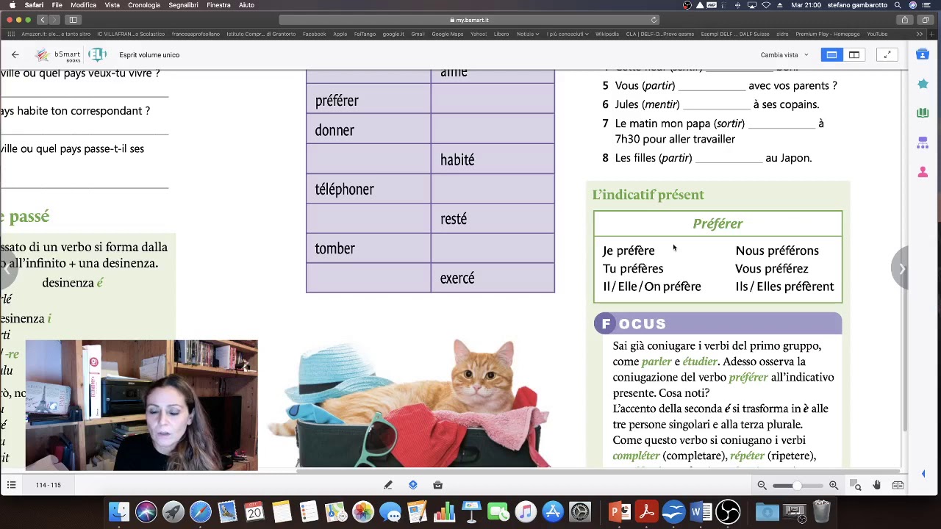Image resolution: width=941 pixels, height=529 pixels.
Task: Select the pencil annotation tool
Action: [x=387, y=485]
